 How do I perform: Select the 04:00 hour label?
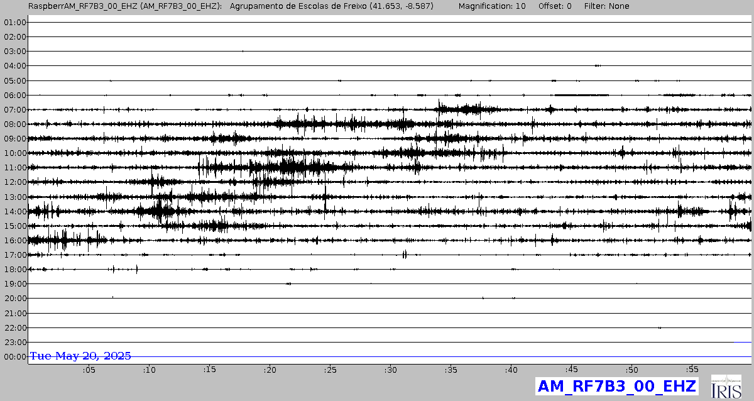pyautogui.click(x=14, y=66)
